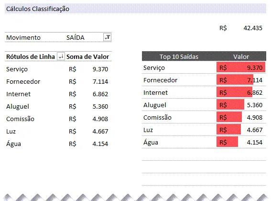Image resolution: width=271 pixels, height=201 pixels.
Task: Select the red data bar for Água
Action: coord(227,142)
